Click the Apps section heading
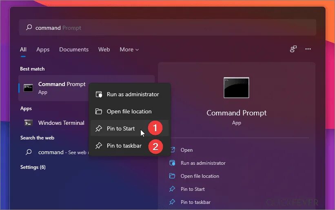The image size is (335, 210). click(x=26, y=108)
